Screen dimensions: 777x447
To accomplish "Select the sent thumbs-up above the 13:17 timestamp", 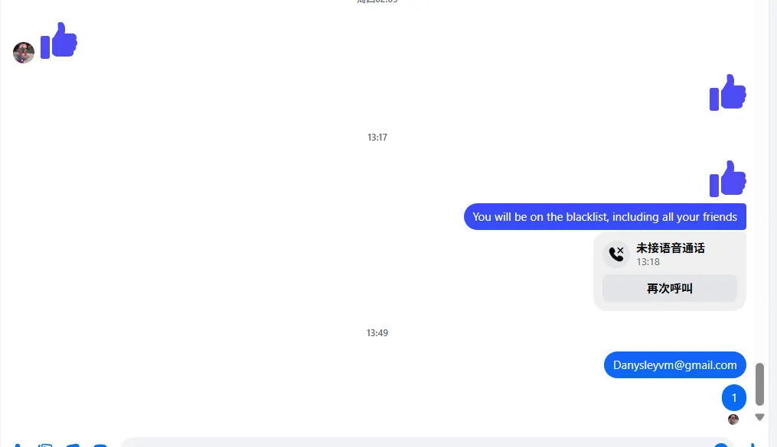I will [x=727, y=92].
